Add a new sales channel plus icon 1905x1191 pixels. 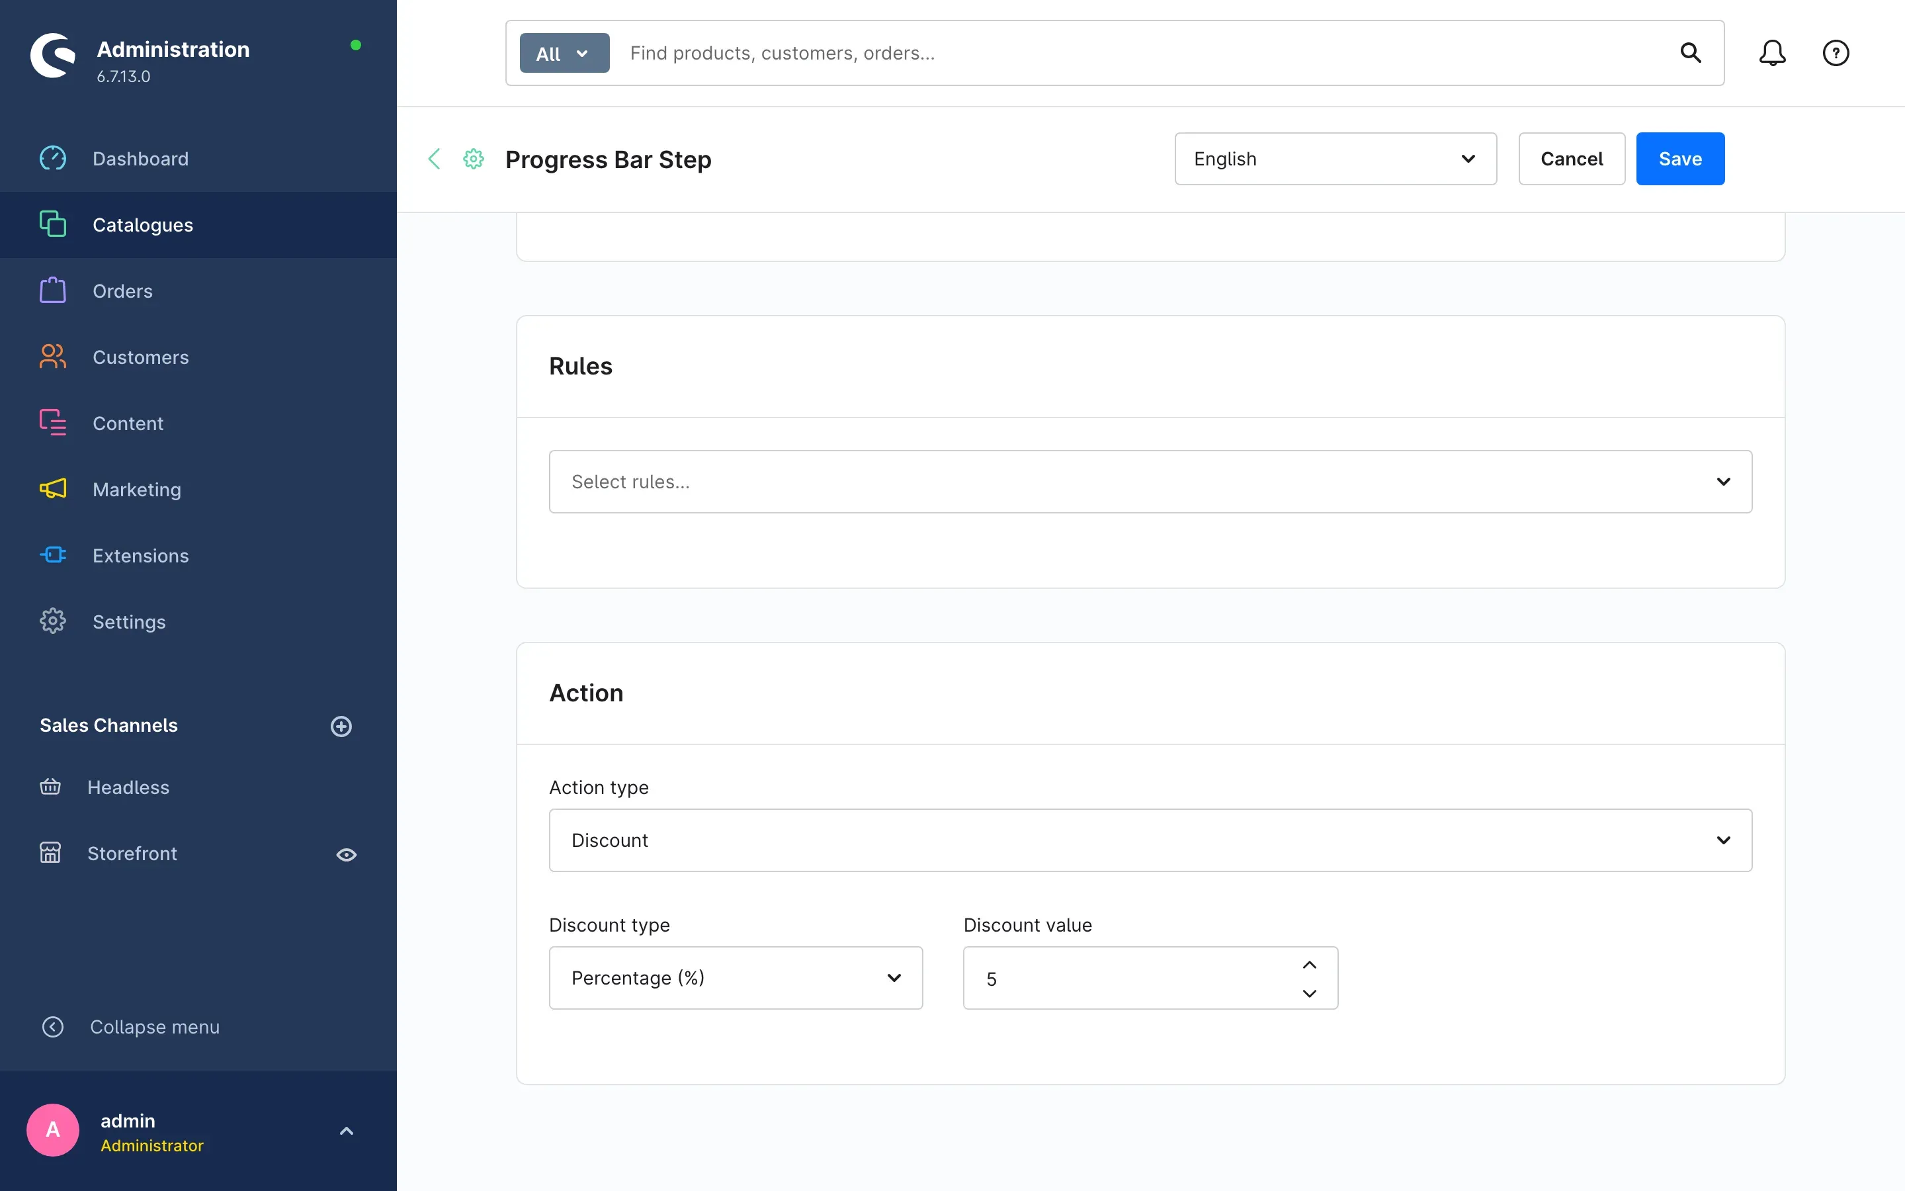341,727
